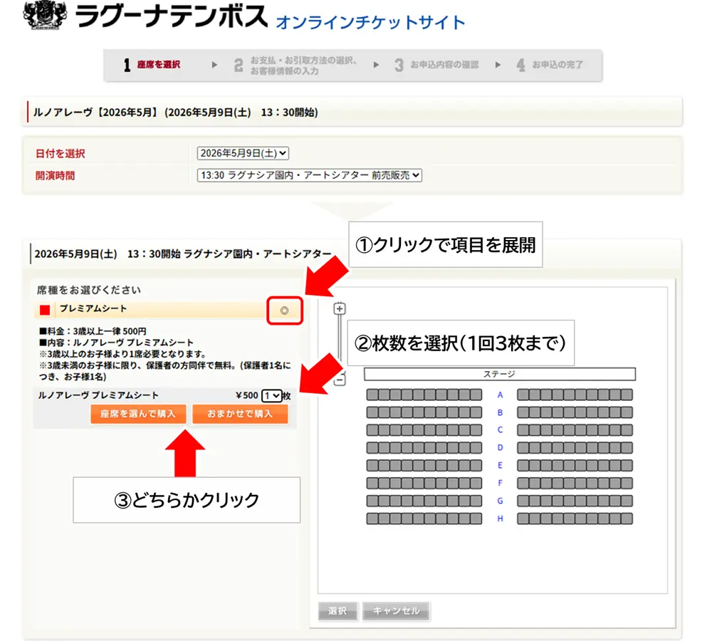Click the プレミアムシート seat type row label
Viewport: 712px width, 641px height.
tap(93, 309)
